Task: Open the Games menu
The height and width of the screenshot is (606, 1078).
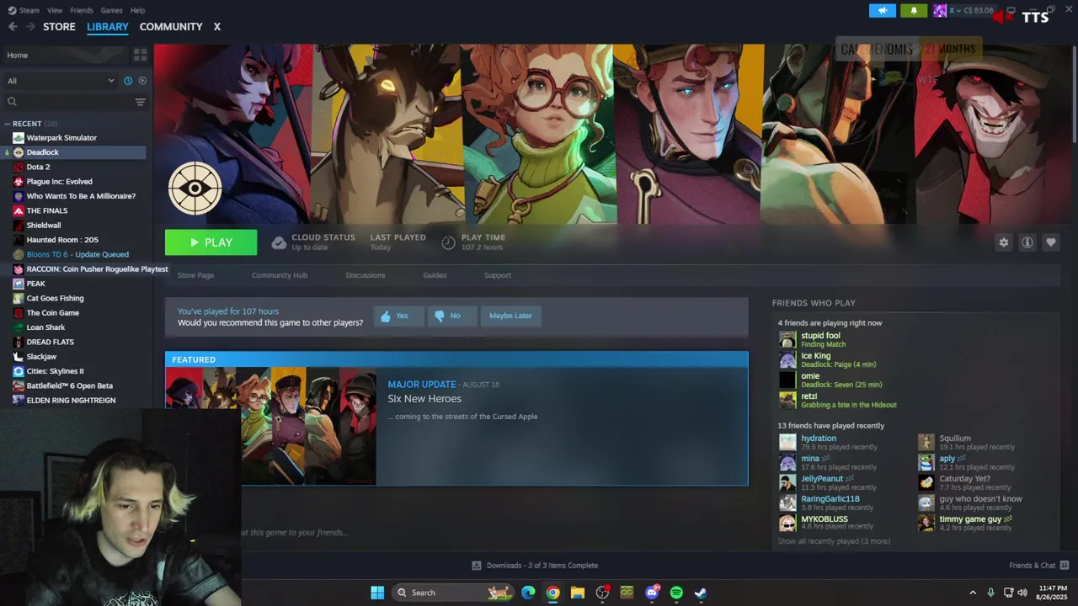Action: click(x=111, y=10)
